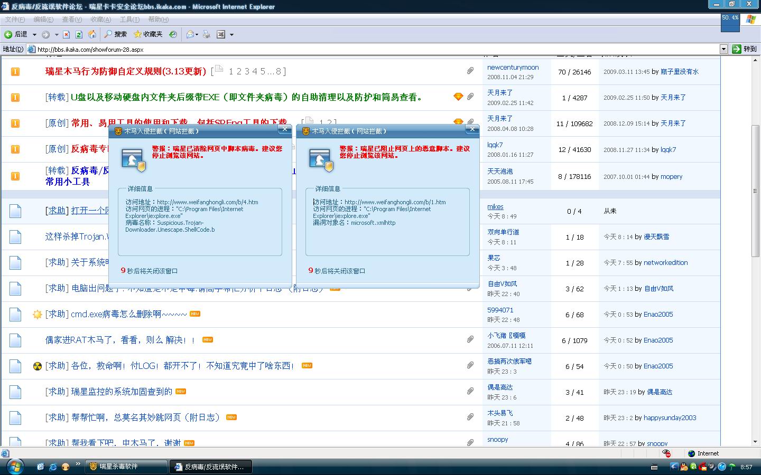Click the author link newcenturymoon

point(513,68)
